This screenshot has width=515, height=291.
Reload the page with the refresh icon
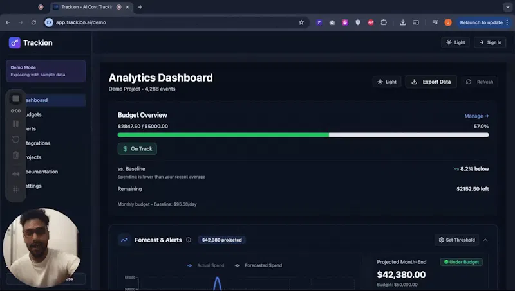point(33,22)
